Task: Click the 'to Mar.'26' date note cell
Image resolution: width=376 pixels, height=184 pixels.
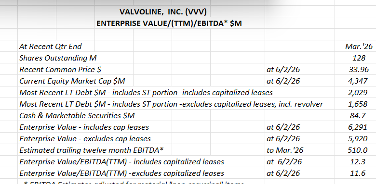Action: point(300,150)
